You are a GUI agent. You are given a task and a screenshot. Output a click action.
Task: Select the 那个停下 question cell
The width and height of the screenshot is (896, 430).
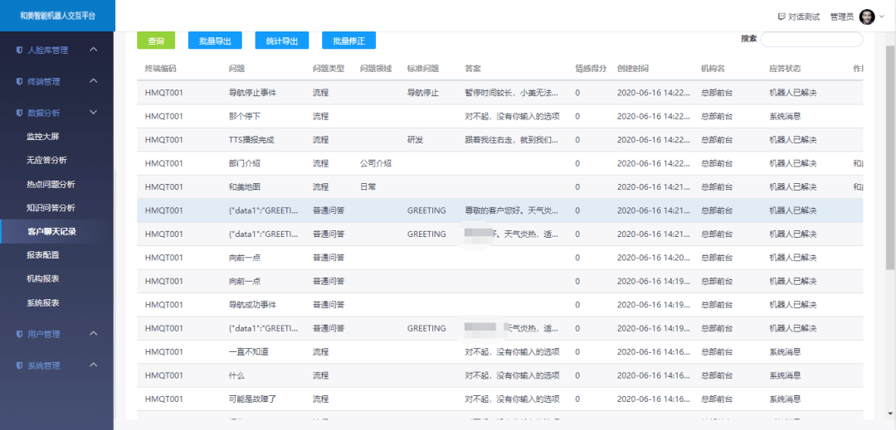[245, 116]
